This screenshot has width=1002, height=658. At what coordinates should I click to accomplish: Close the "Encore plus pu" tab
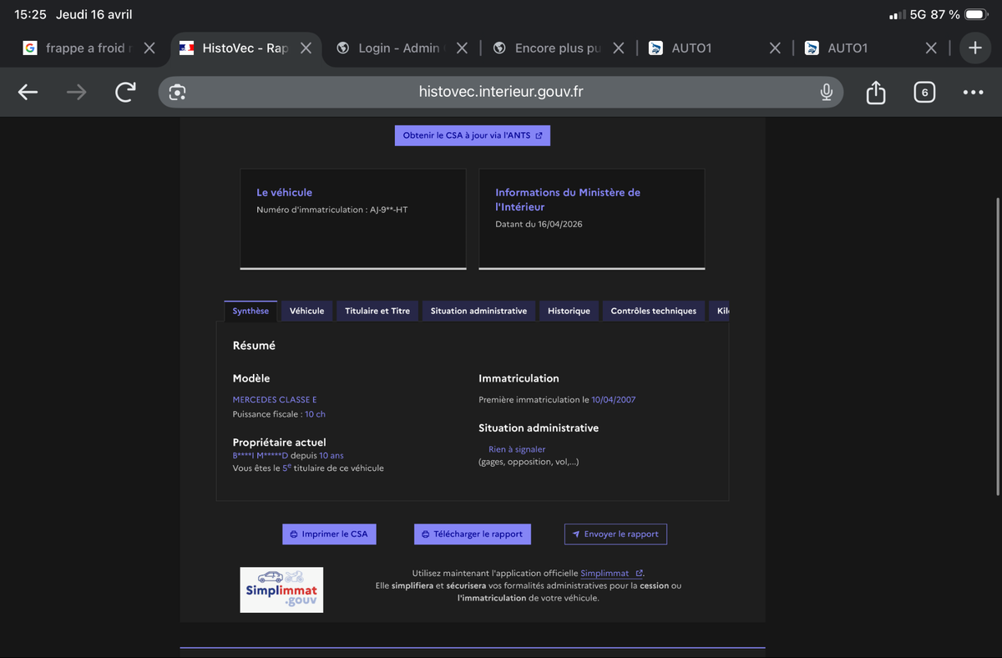(x=618, y=48)
